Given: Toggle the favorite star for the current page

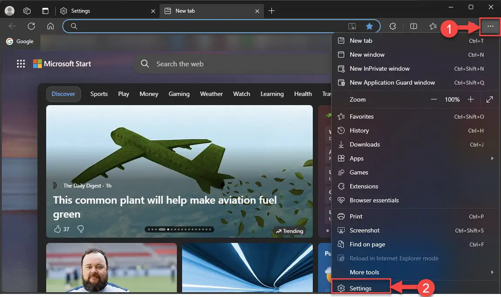Looking at the screenshot, I should click(x=369, y=26).
